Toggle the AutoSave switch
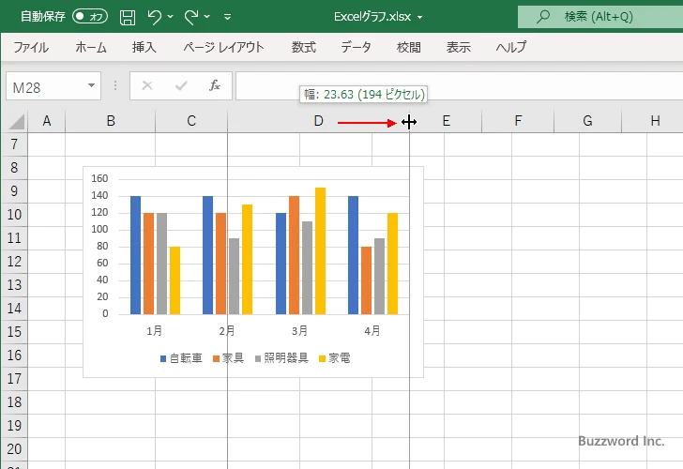Screen dimensions: 683x469 coord(90,17)
